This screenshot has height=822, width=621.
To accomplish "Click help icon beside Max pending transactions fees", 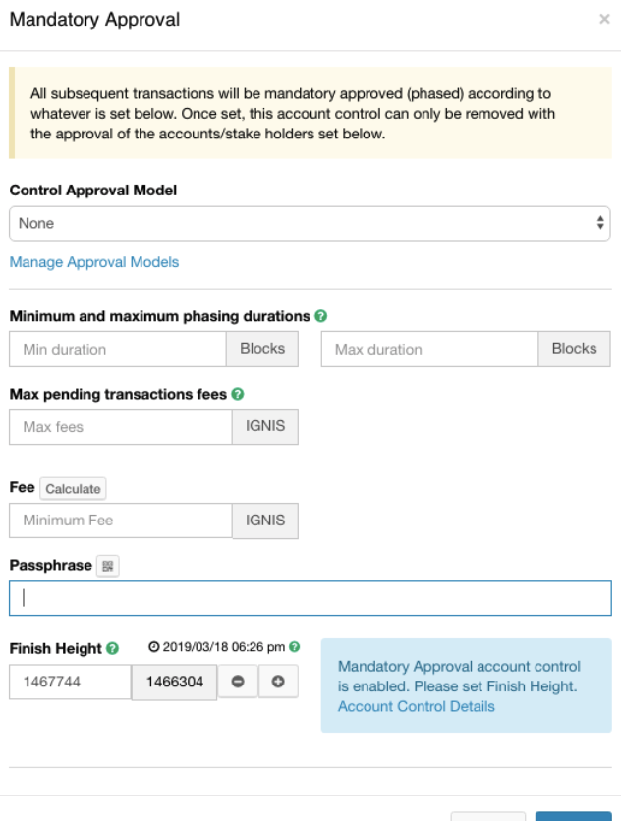I will coord(238,394).
